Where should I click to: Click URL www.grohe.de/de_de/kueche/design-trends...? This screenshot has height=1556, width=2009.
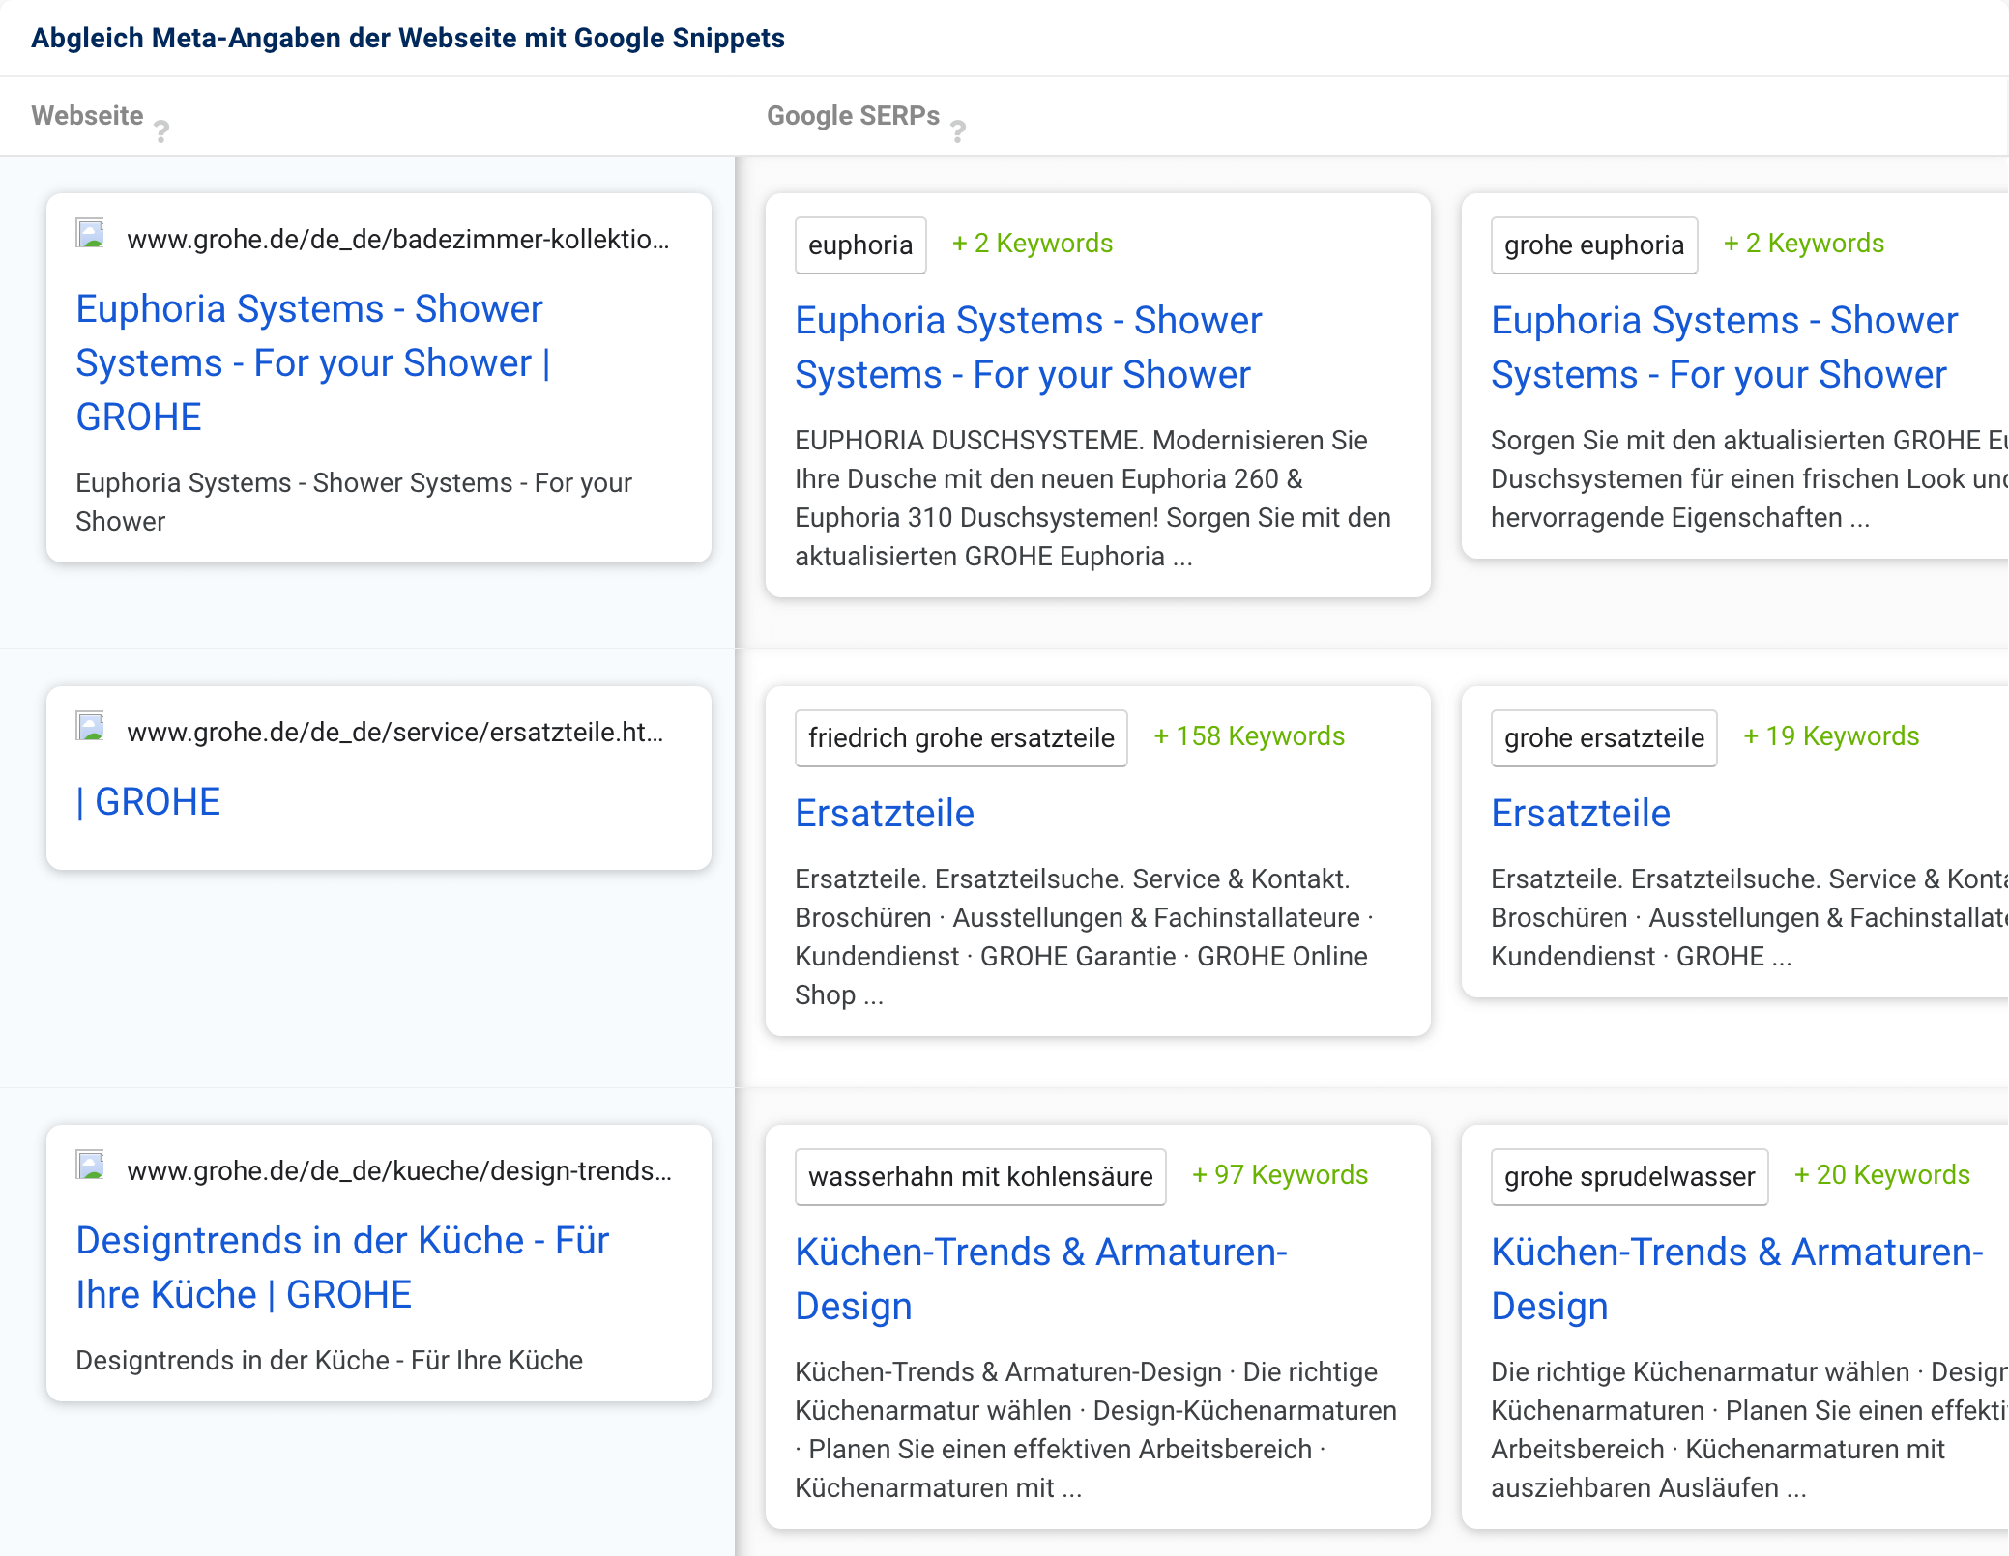click(x=399, y=1171)
